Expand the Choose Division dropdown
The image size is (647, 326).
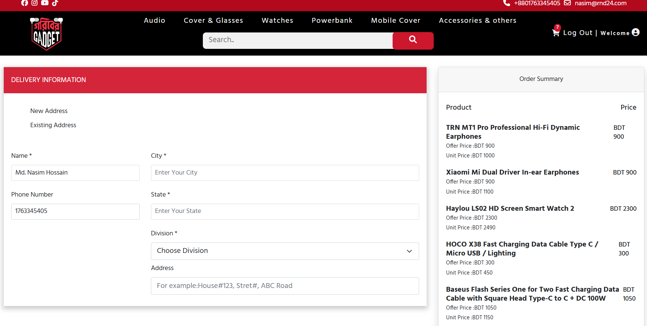click(285, 251)
